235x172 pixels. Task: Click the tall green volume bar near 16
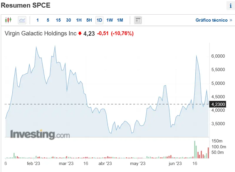click(x=194, y=150)
